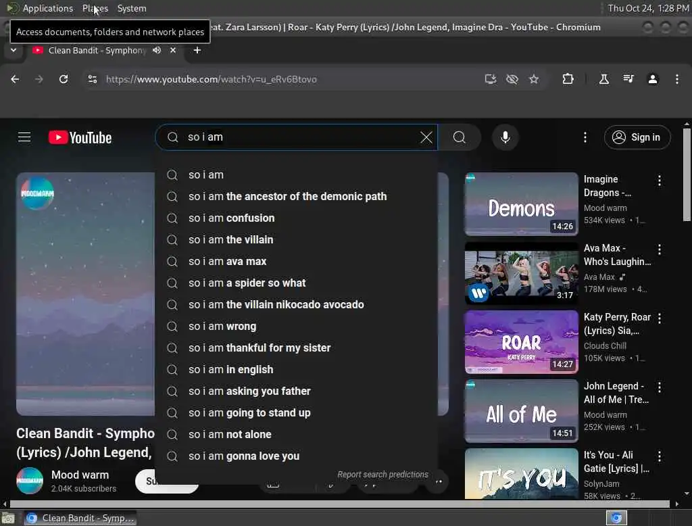This screenshot has width=692, height=526.
Task: Open Roar Katy Perry thumbnail
Action: (x=521, y=342)
